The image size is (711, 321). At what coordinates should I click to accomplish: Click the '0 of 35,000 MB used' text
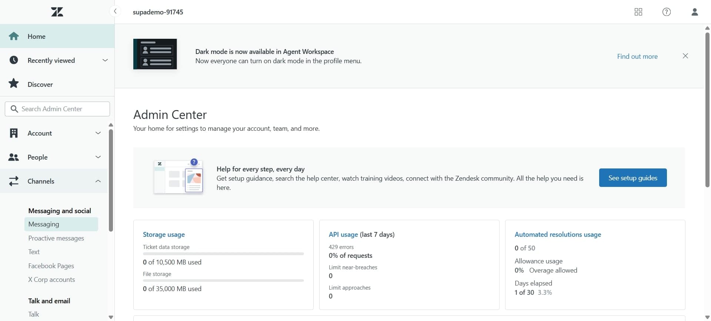point(172,289)
